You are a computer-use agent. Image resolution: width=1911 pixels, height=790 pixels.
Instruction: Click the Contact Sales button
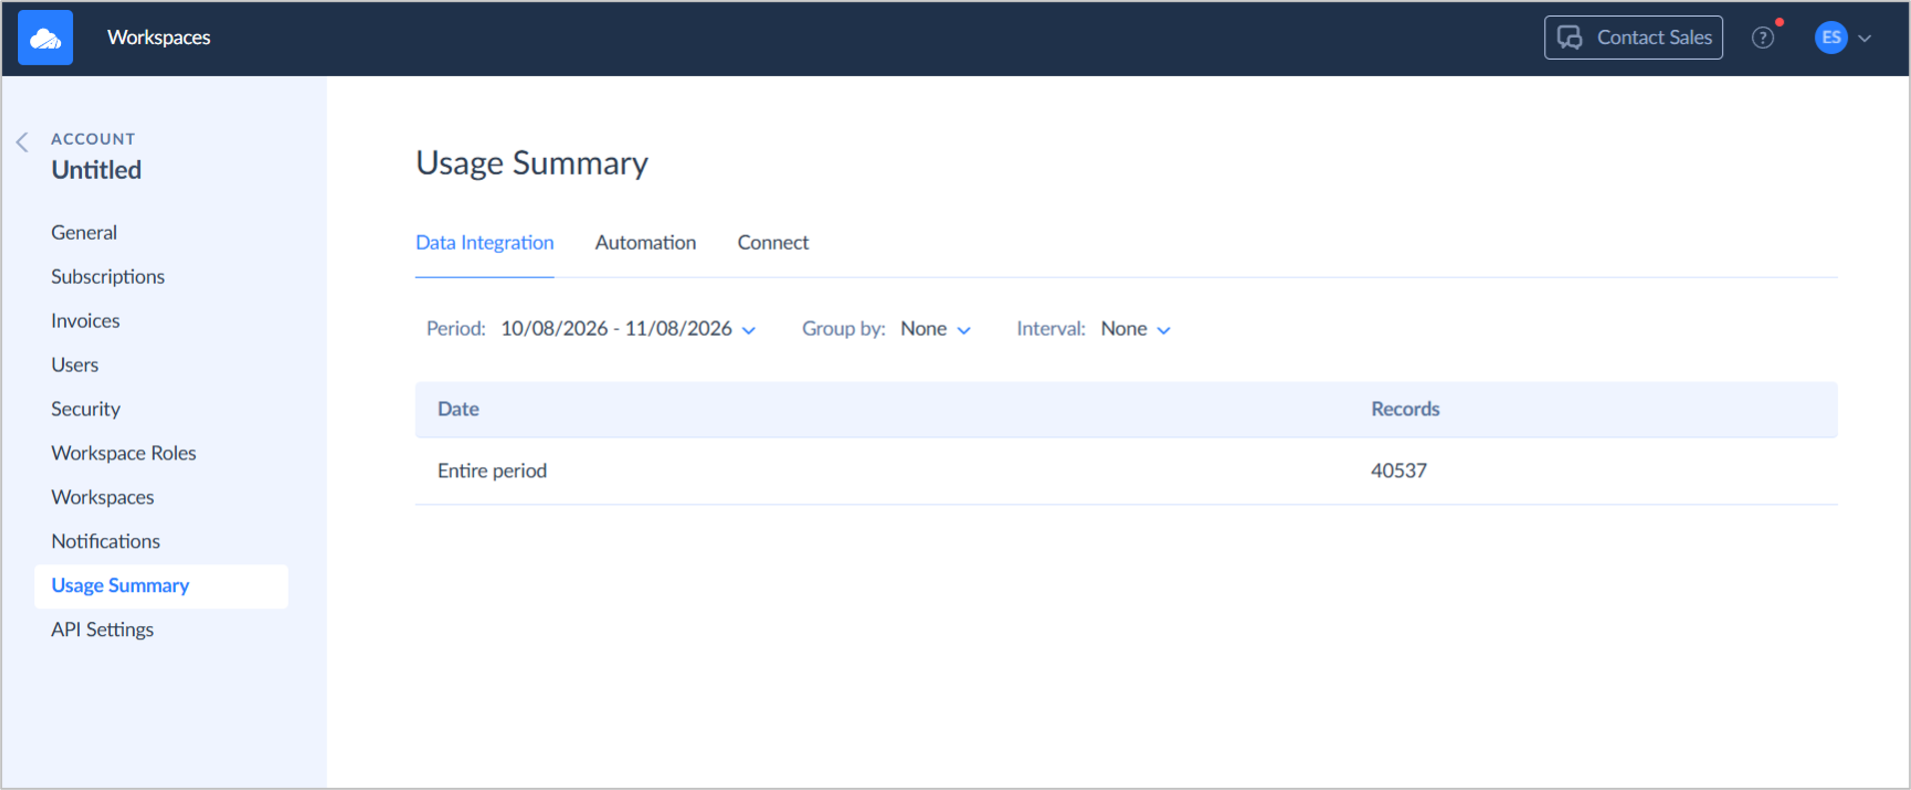click(x=1633, y=38)
